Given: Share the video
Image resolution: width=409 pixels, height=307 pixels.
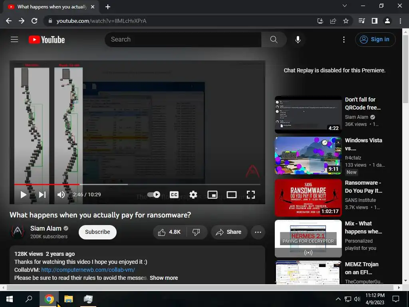Looking at the screenshot, I should [229, 232].
